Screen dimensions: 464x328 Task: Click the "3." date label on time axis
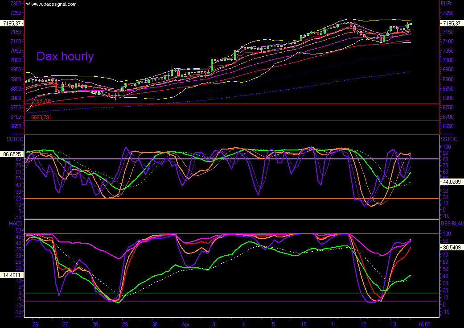pyautogui.click(x=214, y=324)
